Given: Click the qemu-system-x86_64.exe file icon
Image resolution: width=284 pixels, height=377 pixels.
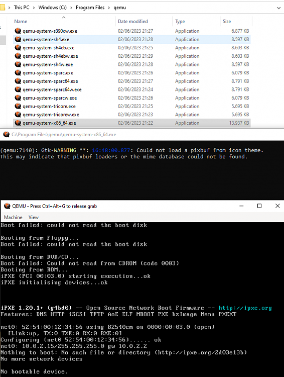Looking at the screenshot, I should 18,123.
